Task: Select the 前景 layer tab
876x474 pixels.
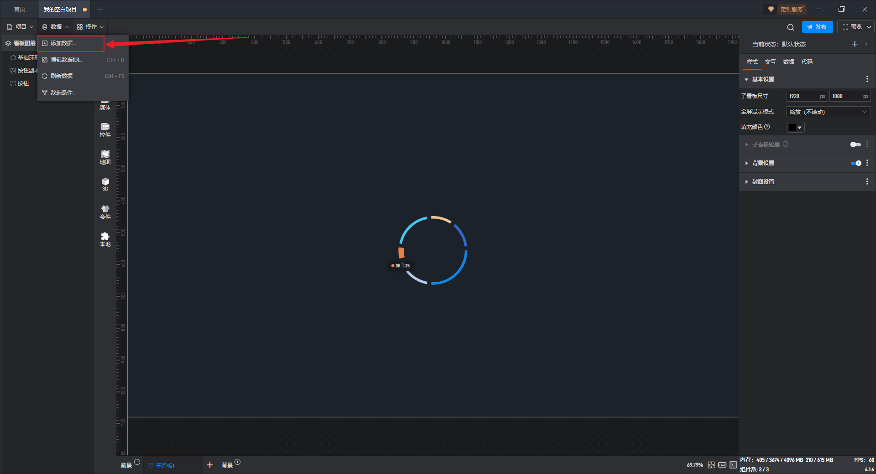Action: pos(126,465)
